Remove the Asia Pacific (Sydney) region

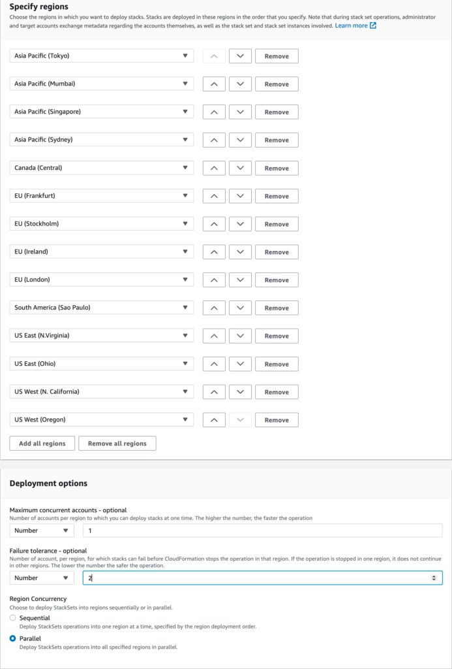[x=277, y=140]
